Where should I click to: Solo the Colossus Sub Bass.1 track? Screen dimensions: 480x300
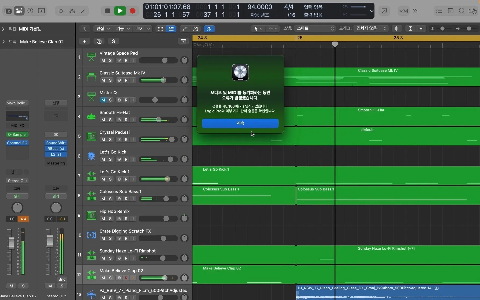tap(110, 199)
